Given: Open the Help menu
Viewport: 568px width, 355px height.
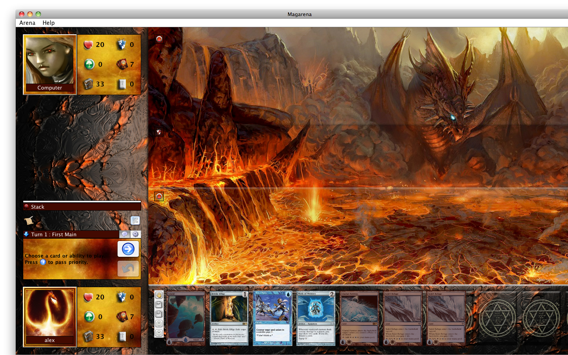Looking at the screenshot, I should click(x=49, y=23).
